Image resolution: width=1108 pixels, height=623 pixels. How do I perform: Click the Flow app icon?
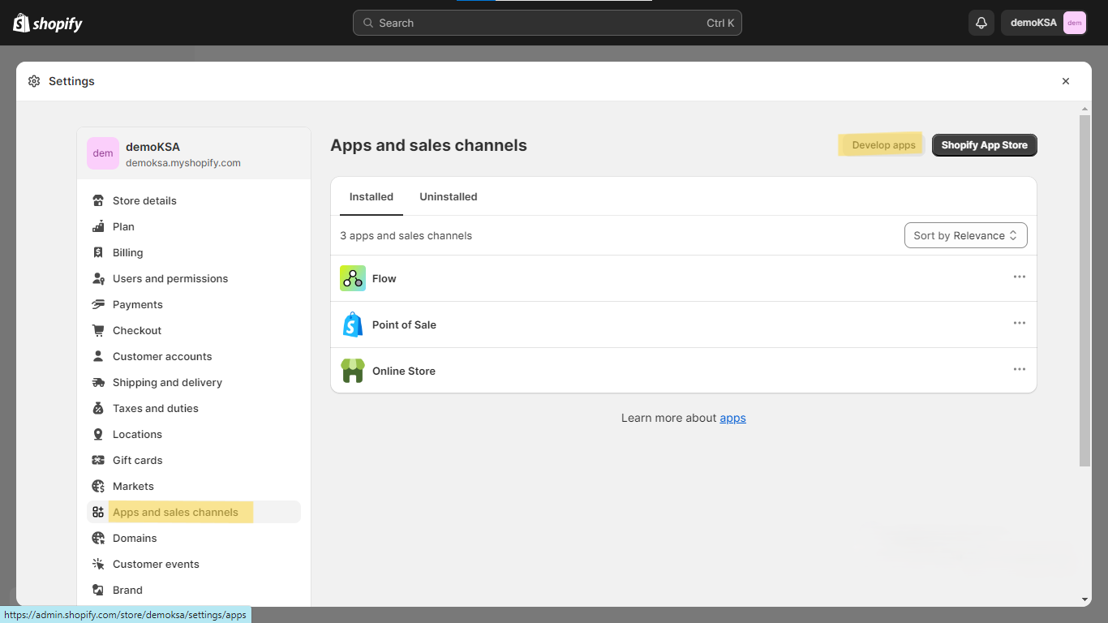click(353, 278)
